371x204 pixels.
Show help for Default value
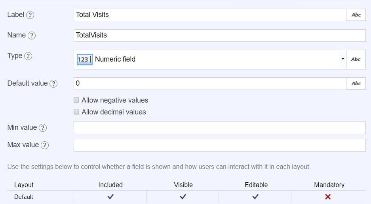click(53, 84)
